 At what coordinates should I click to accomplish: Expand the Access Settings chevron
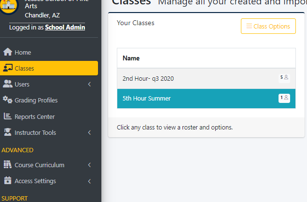point(89,181)
